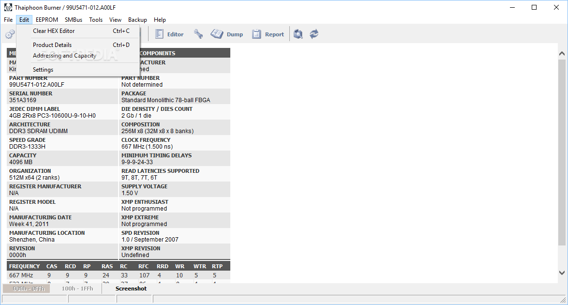Click the FREQUENCY column header
This screenshot has height=305, width=568.
pos(25,266)
